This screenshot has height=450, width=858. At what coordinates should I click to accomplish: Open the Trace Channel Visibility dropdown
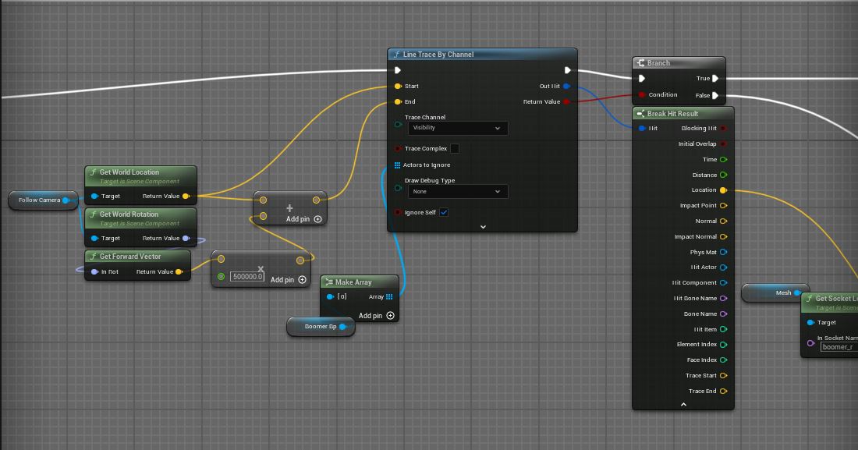coord(456,128)
